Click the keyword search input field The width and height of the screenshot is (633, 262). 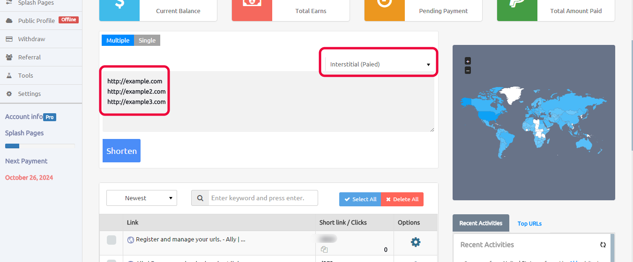[x=263, y=198]
